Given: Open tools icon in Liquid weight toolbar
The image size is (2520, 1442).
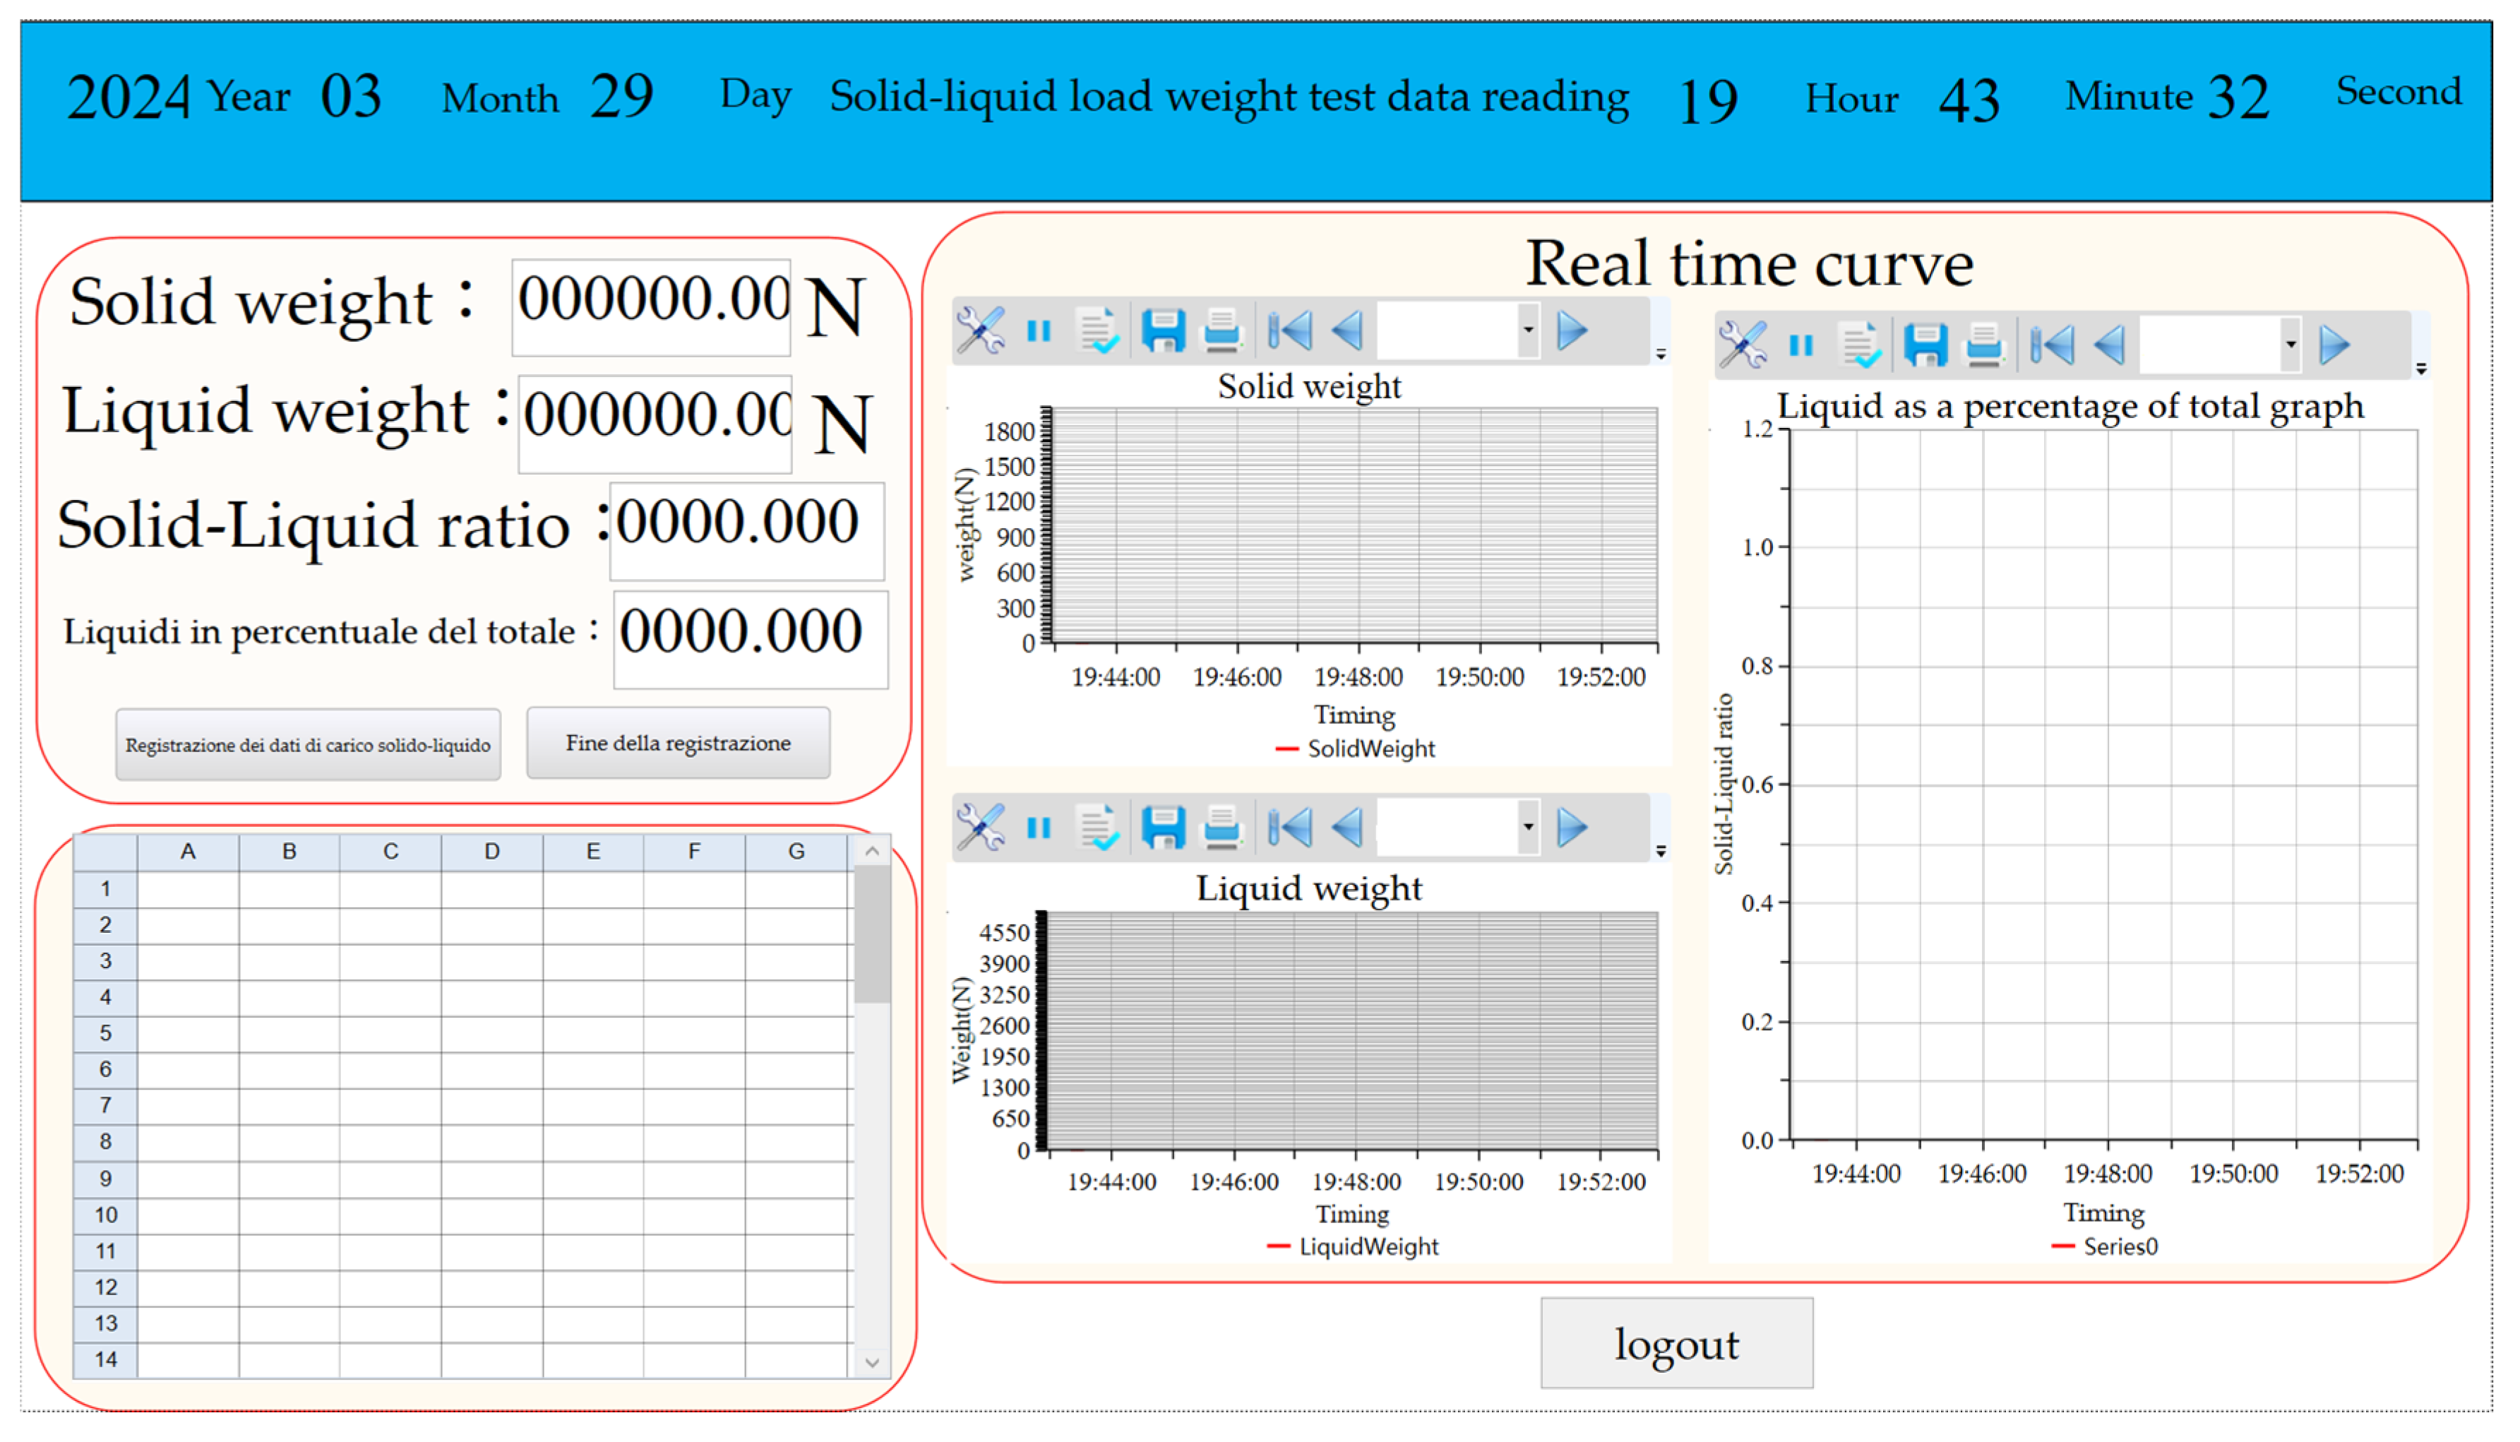Looking at the screenshot, I should 979,828.
